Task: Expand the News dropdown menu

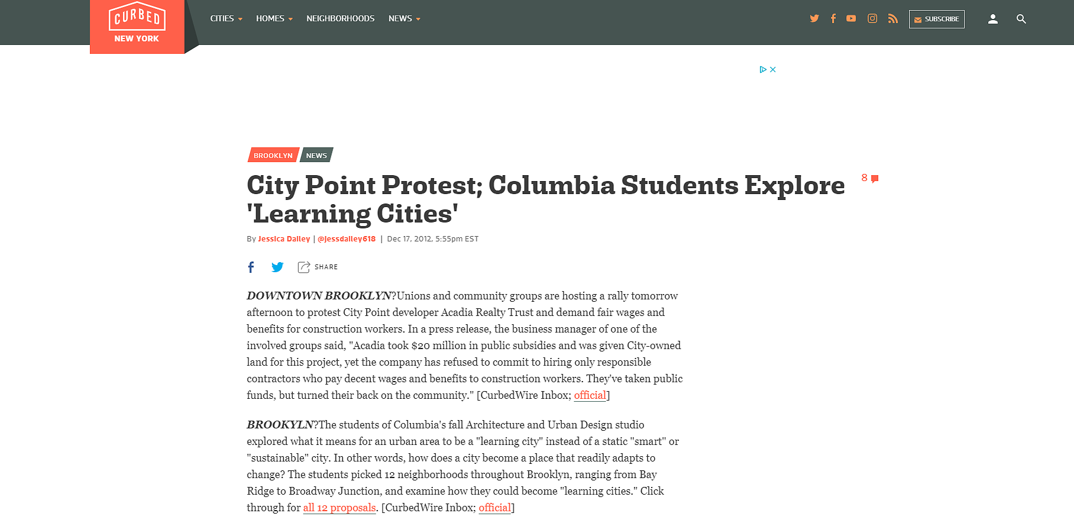Action: [405, 18]
